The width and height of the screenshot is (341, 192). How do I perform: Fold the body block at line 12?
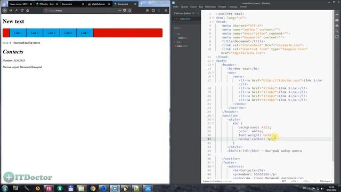tap(213, 61)
